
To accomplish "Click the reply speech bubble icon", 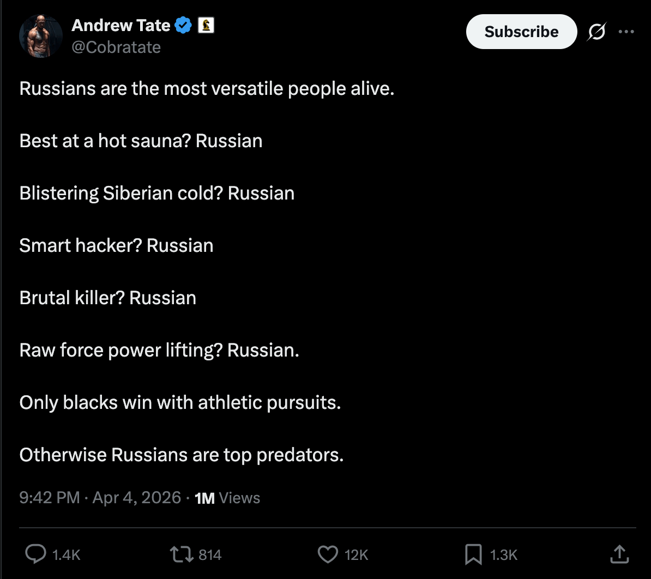I will coord(36,555).
